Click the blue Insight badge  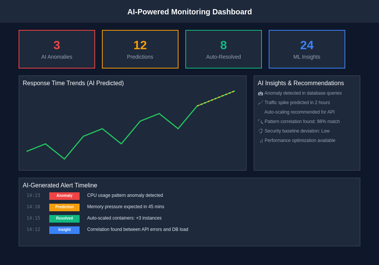64,230
